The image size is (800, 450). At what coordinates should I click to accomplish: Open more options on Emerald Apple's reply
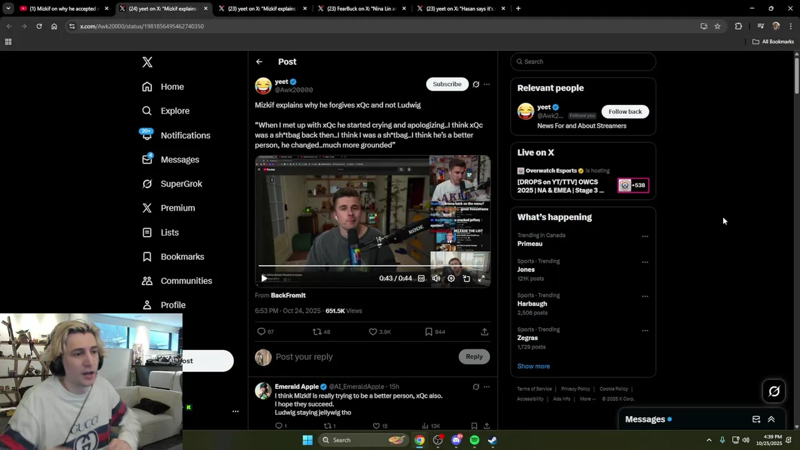pos(487,387)
